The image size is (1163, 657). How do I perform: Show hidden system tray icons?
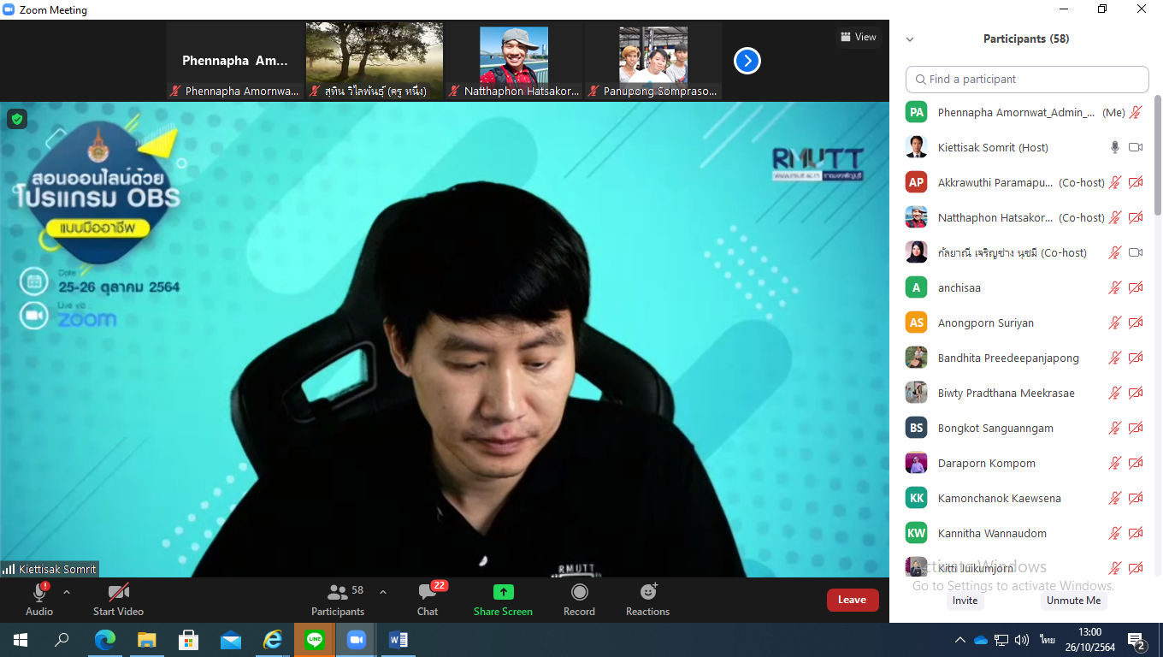pos(960,640)
